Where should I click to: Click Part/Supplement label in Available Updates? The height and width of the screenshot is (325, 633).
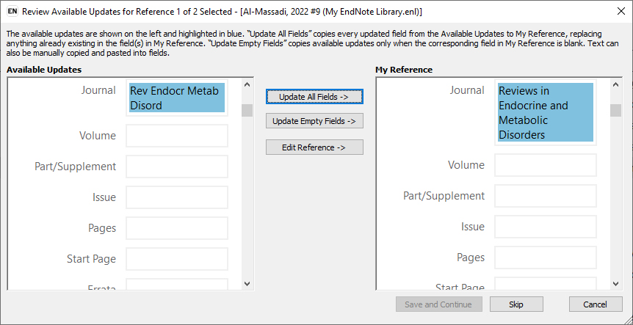[76, 167]
